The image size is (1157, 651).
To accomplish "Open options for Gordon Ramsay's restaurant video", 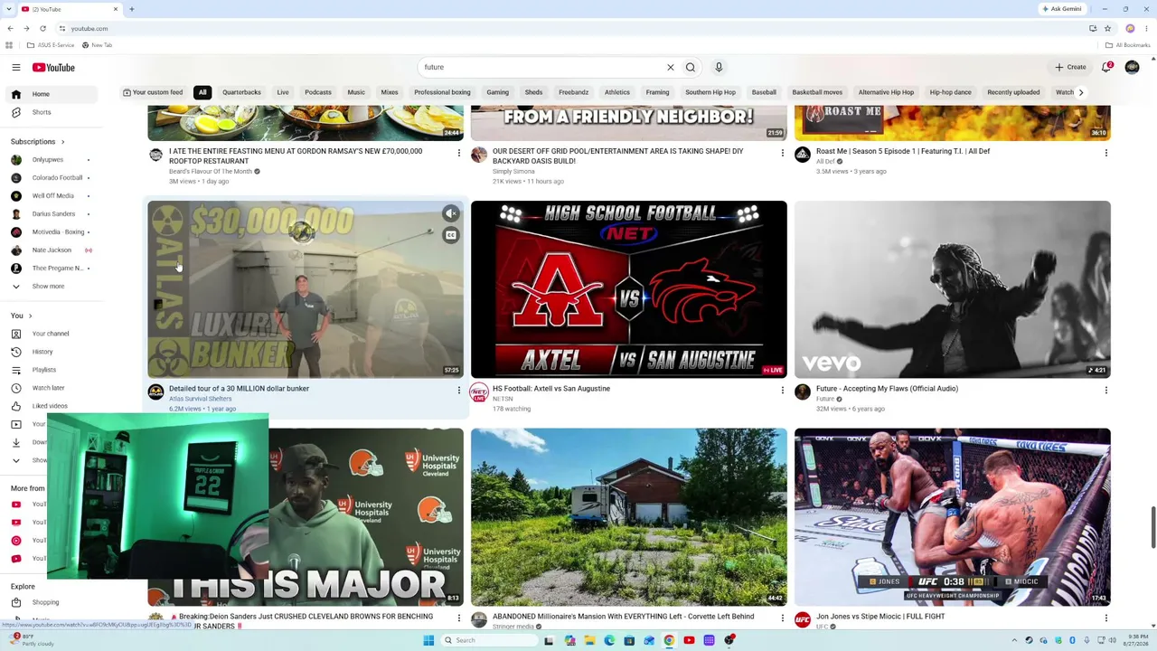I will click(x=458, y=152).
